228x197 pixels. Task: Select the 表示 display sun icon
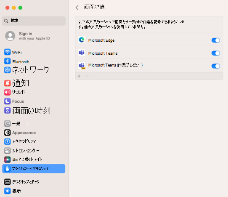tap(7, 191)
